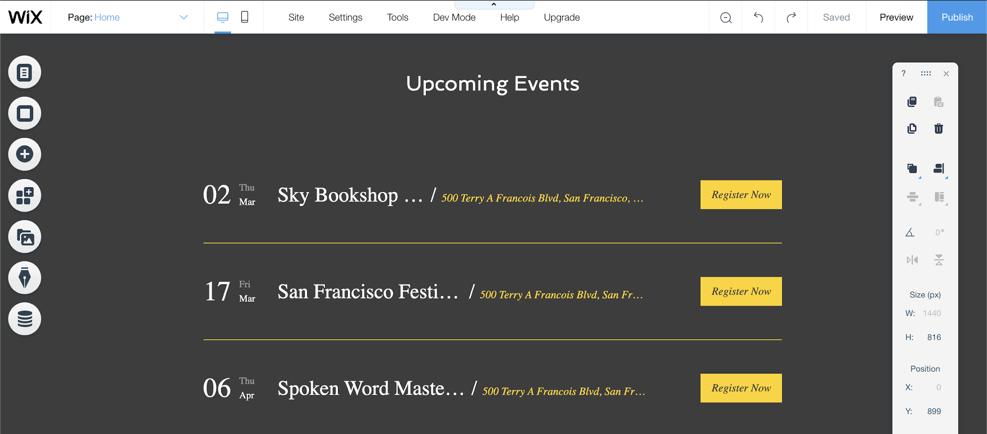Viewport: 987px width, 434px height.
Task: Open the Upgrade menu
Action: click(x=561, y=17)
